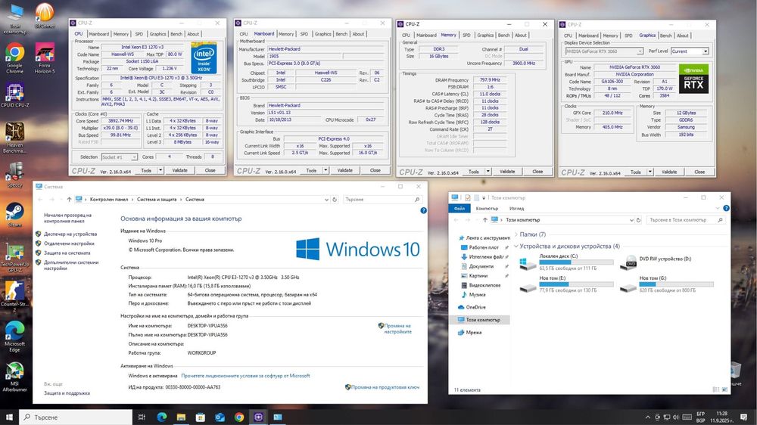
Task: Click the taskbar search box
Action: tap(75, 417)
